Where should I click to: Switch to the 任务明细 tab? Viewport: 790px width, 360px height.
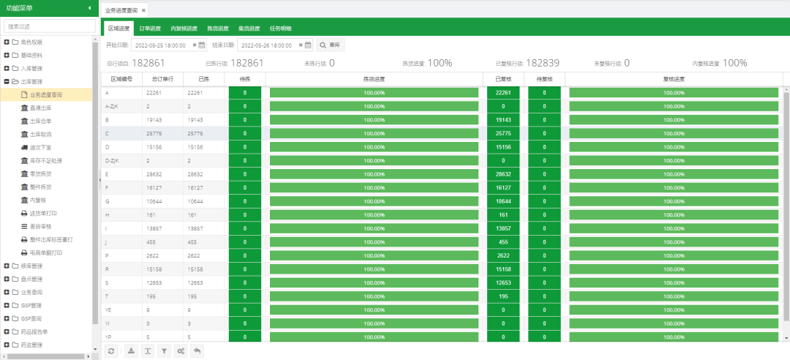[281, 29]
